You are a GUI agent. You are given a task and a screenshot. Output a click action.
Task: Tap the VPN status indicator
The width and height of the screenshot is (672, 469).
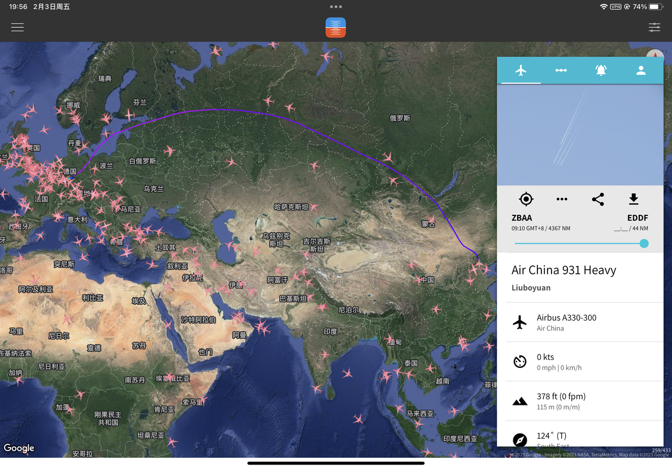click(615, 7)
